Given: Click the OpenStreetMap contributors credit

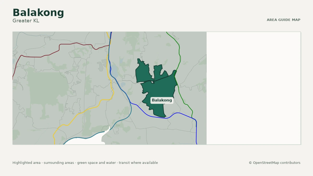Looking at the screenshot, I should coord(275,163).
